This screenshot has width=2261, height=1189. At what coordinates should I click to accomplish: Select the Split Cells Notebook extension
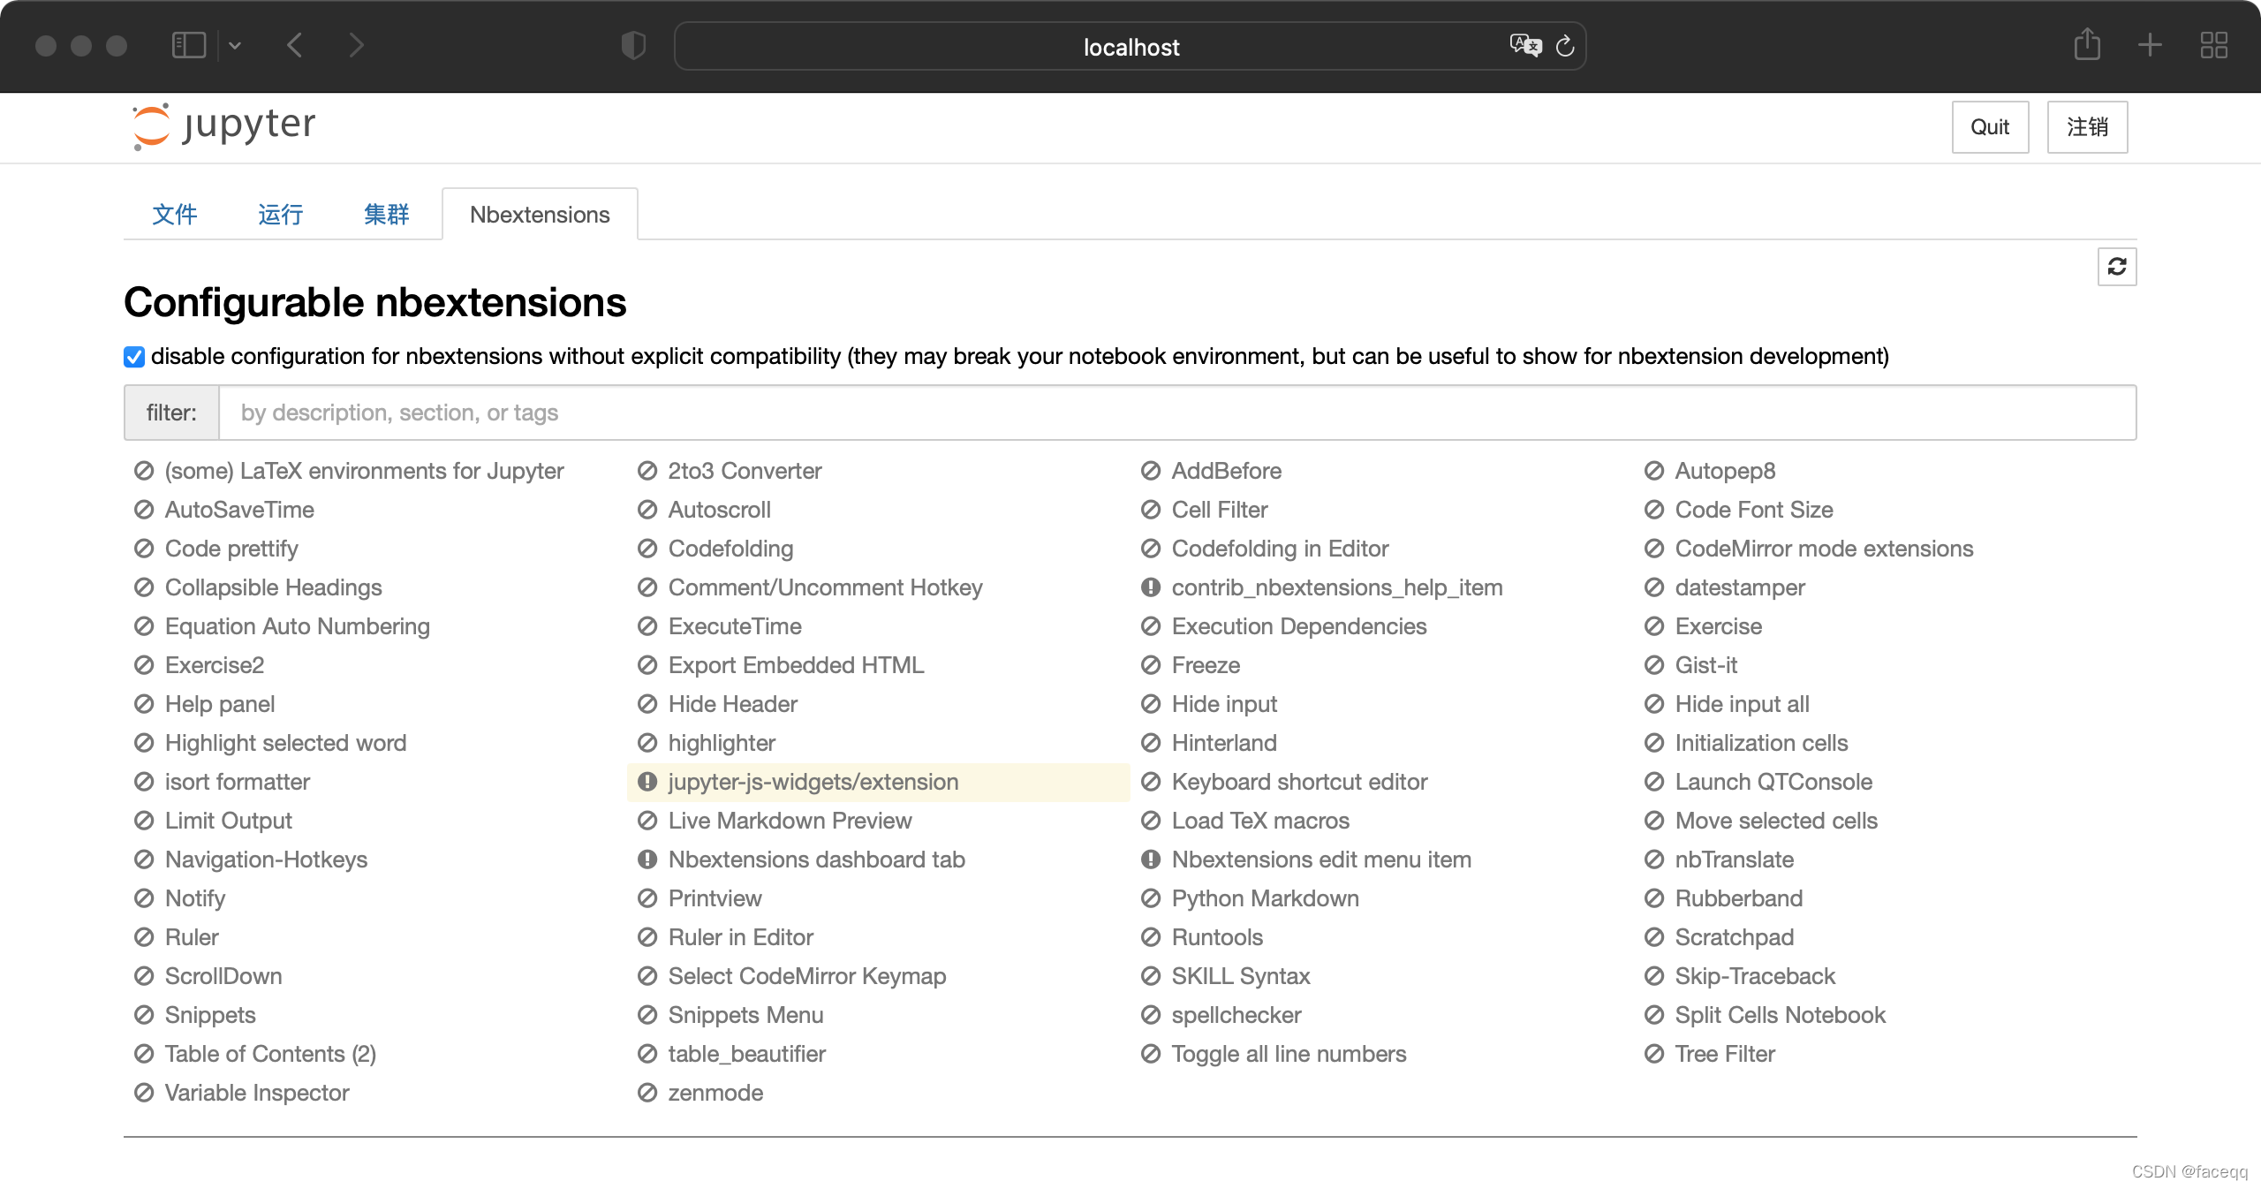1780,1015
